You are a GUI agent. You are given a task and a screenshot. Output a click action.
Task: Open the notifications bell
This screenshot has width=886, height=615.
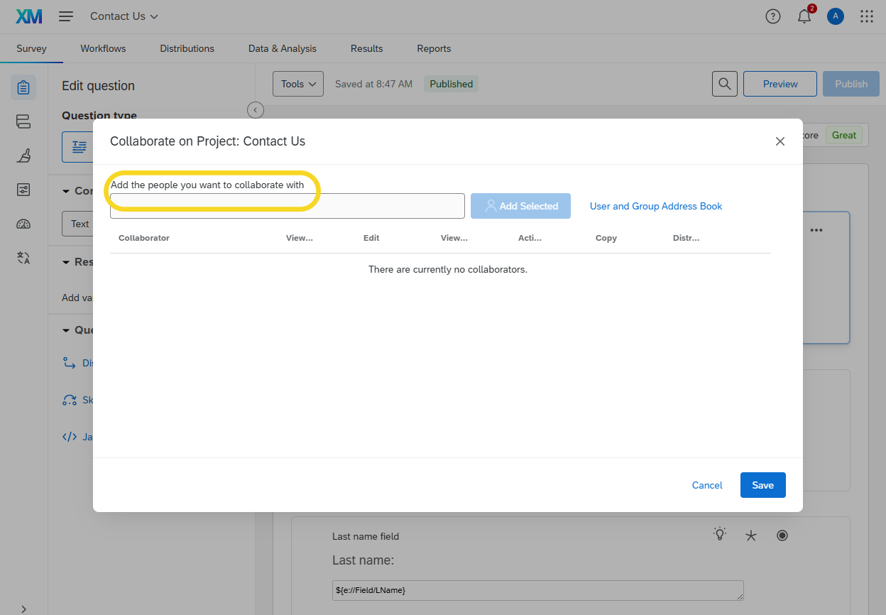[x=804, y=17]
